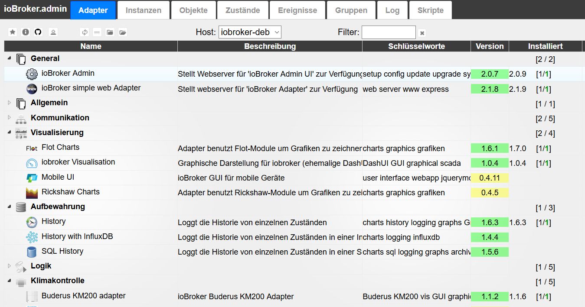The height and width of the screenshot is (307, 585).
Task: Switch to the Zustände tab
Action: (243, 10)
